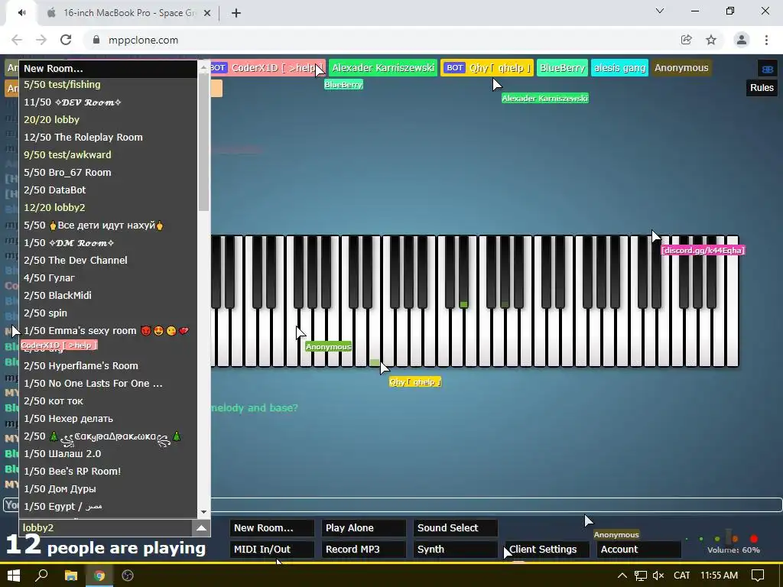Open the Sound Select menu
783x587 pixels.
(456, 528)
